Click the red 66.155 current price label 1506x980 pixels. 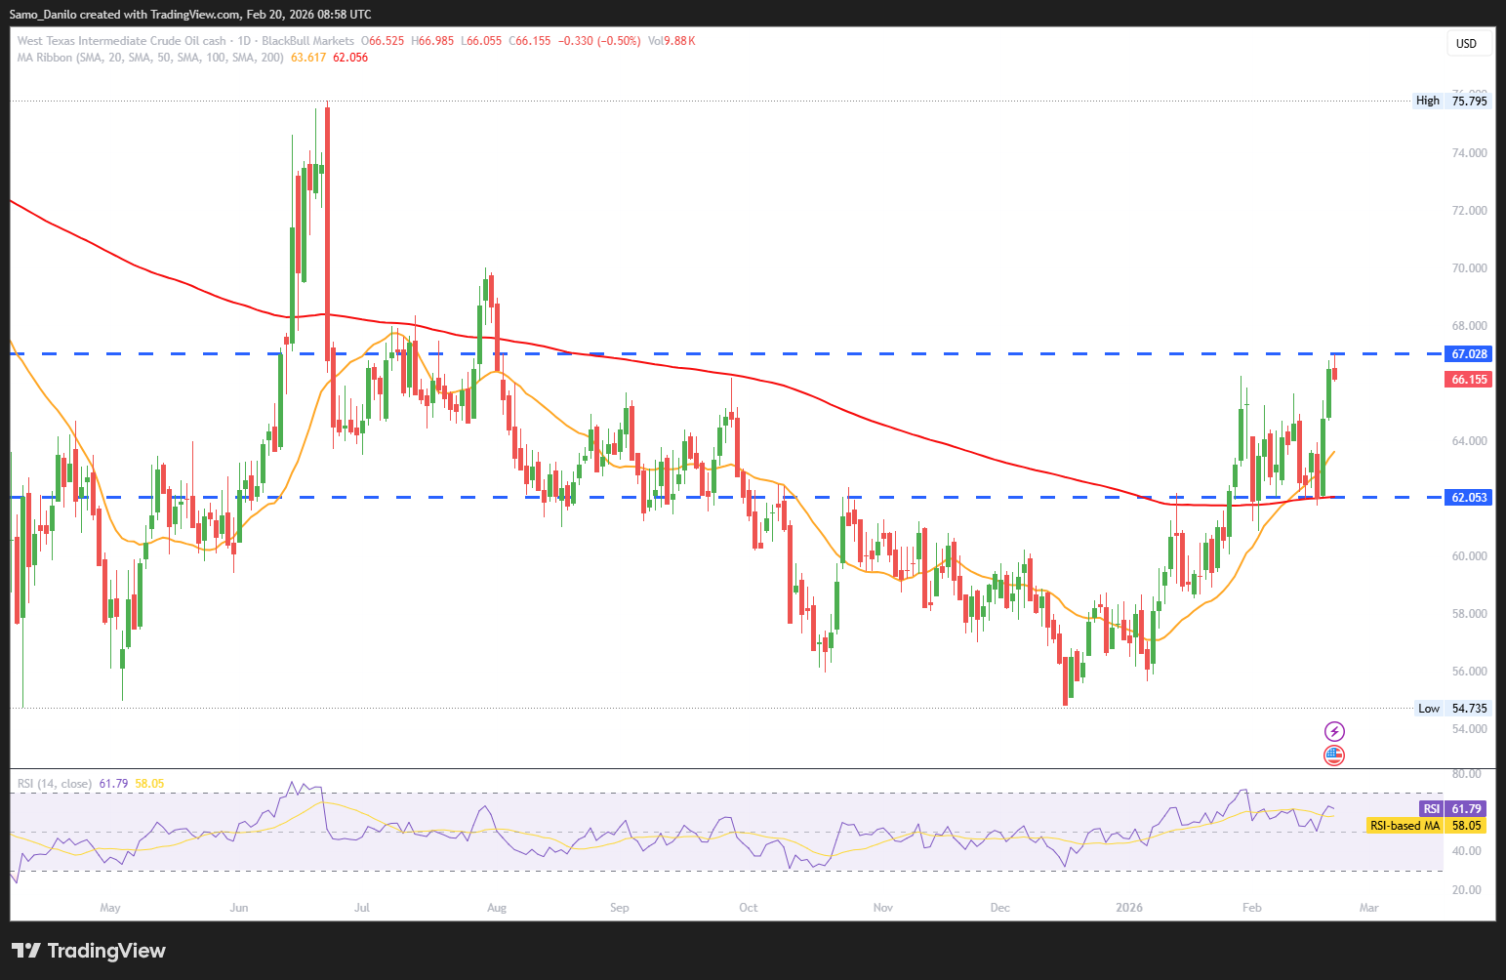(x=1468, y=380)
